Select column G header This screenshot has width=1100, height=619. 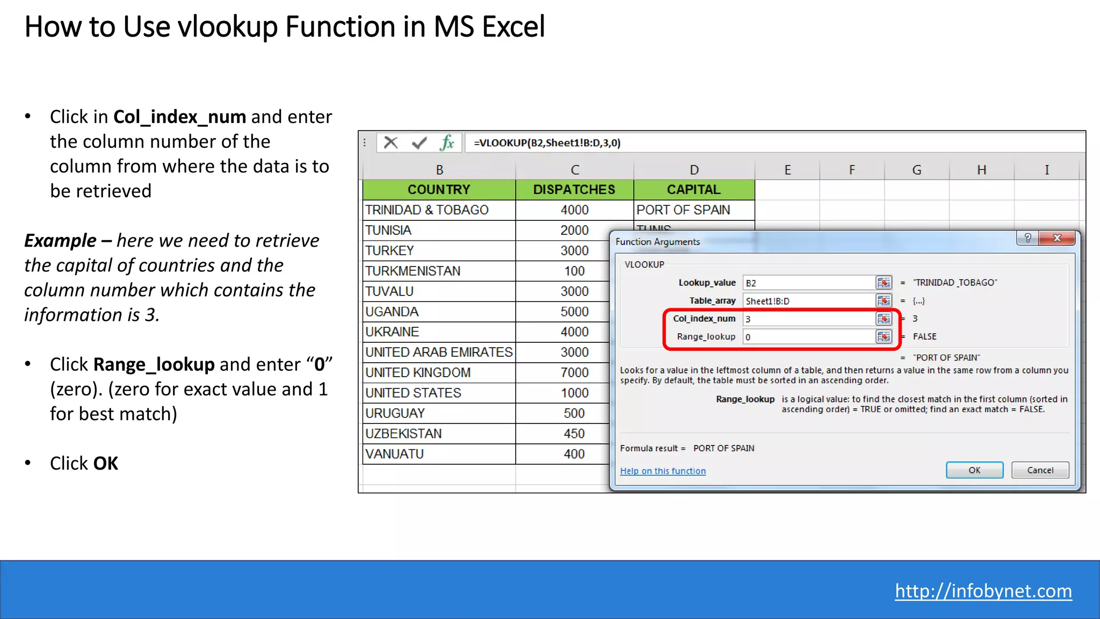pyautogui.click(x=917, y=170)
